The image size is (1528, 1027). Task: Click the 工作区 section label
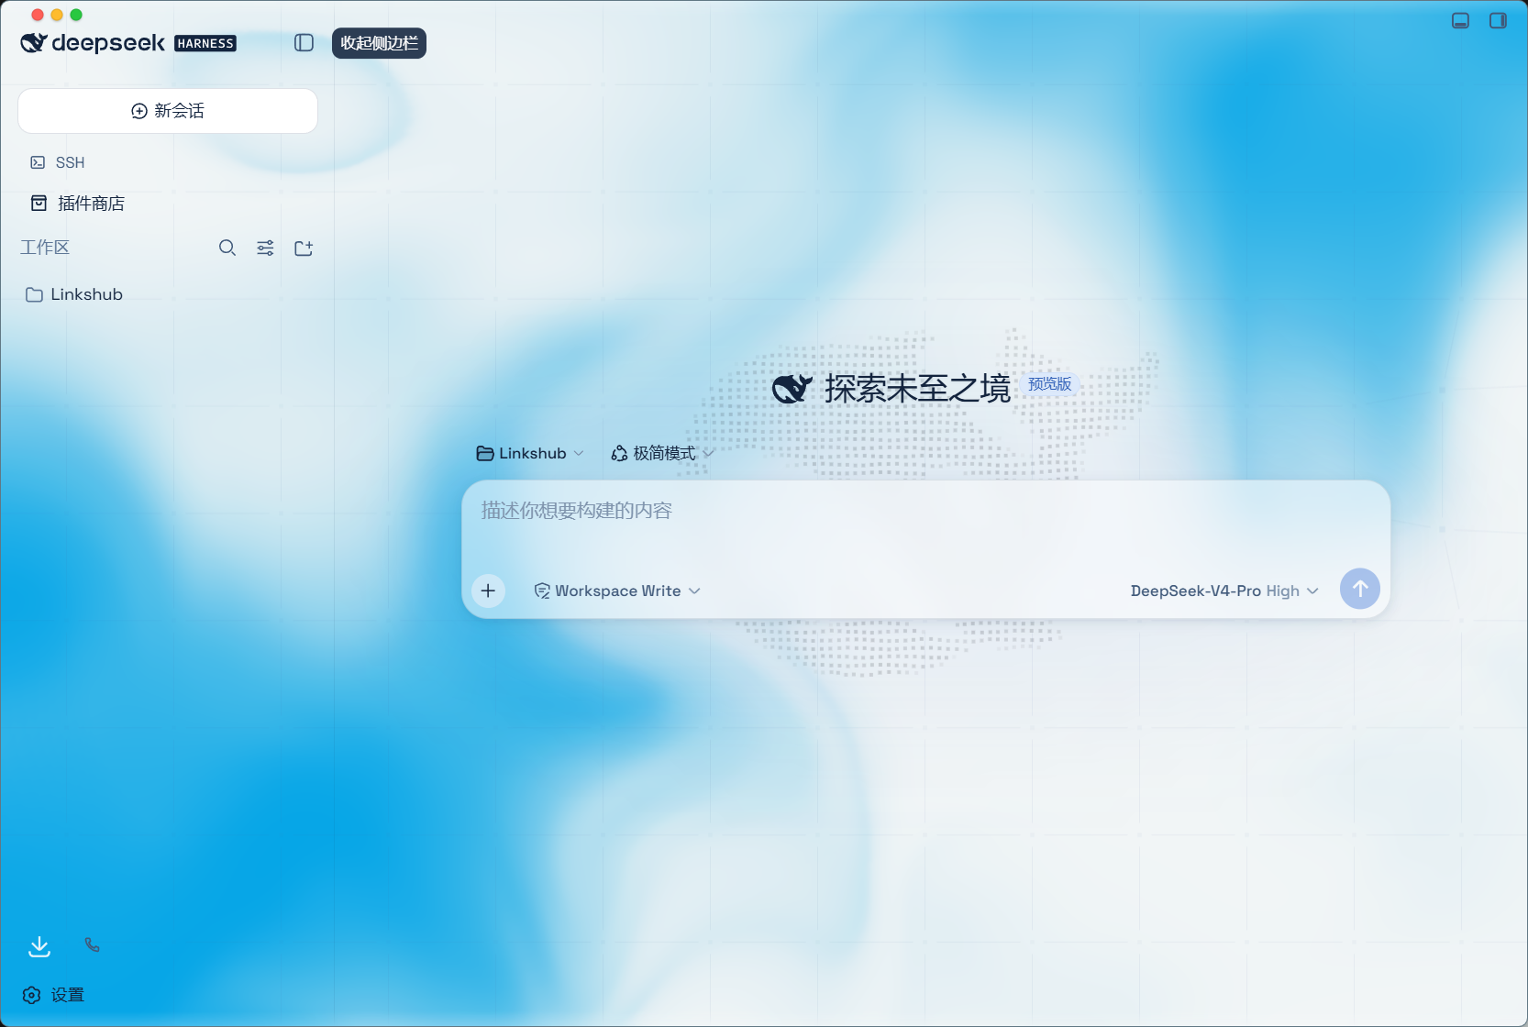pos(45,248)
